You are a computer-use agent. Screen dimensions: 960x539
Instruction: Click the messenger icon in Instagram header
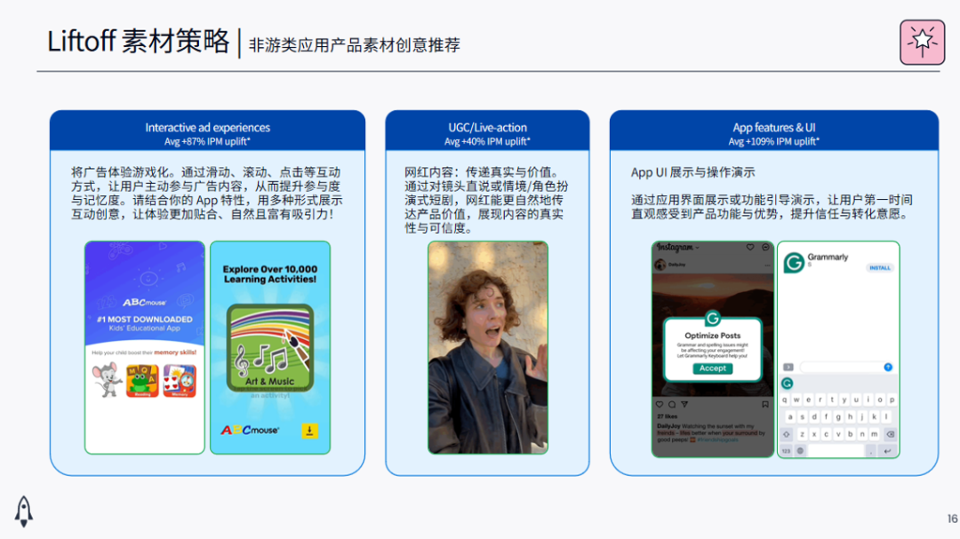point(765,247)
